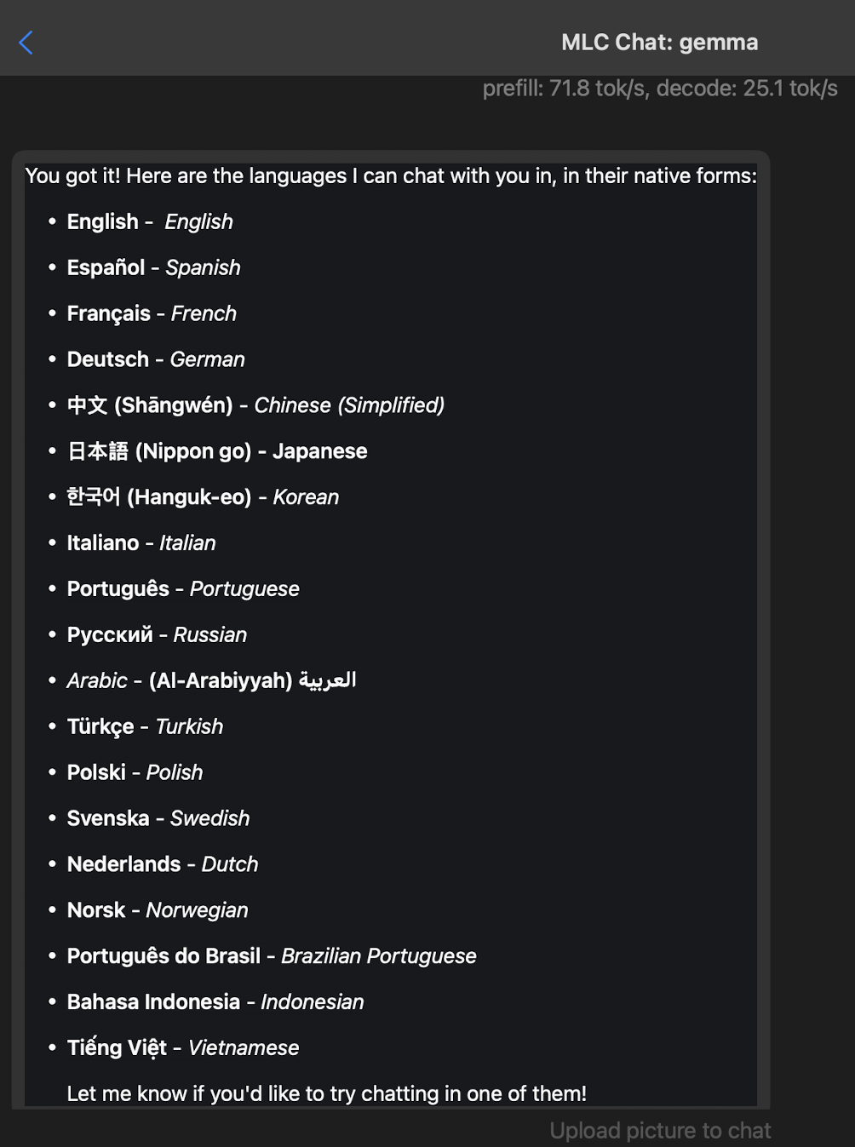Click the English list entry

[x=150, y=221]
